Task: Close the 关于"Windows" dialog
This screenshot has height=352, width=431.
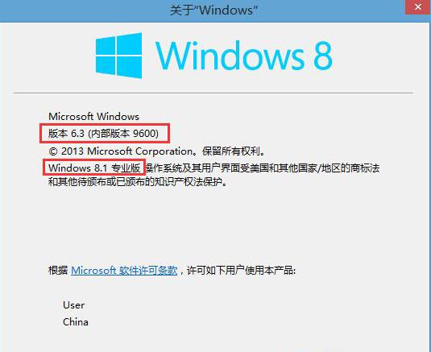Action: pos(418,7)
